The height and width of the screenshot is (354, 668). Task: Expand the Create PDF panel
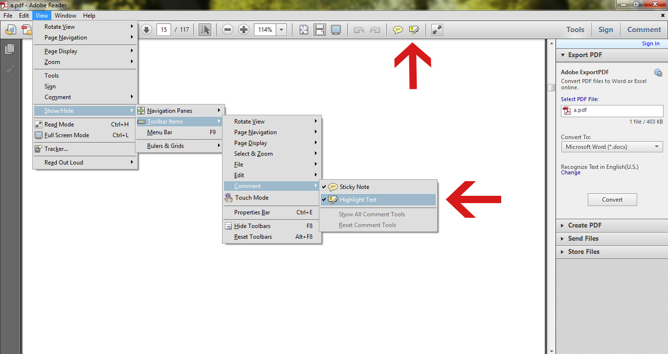pos(584,225)
